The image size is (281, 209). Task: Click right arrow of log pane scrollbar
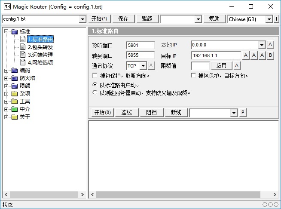pos(275,194)
